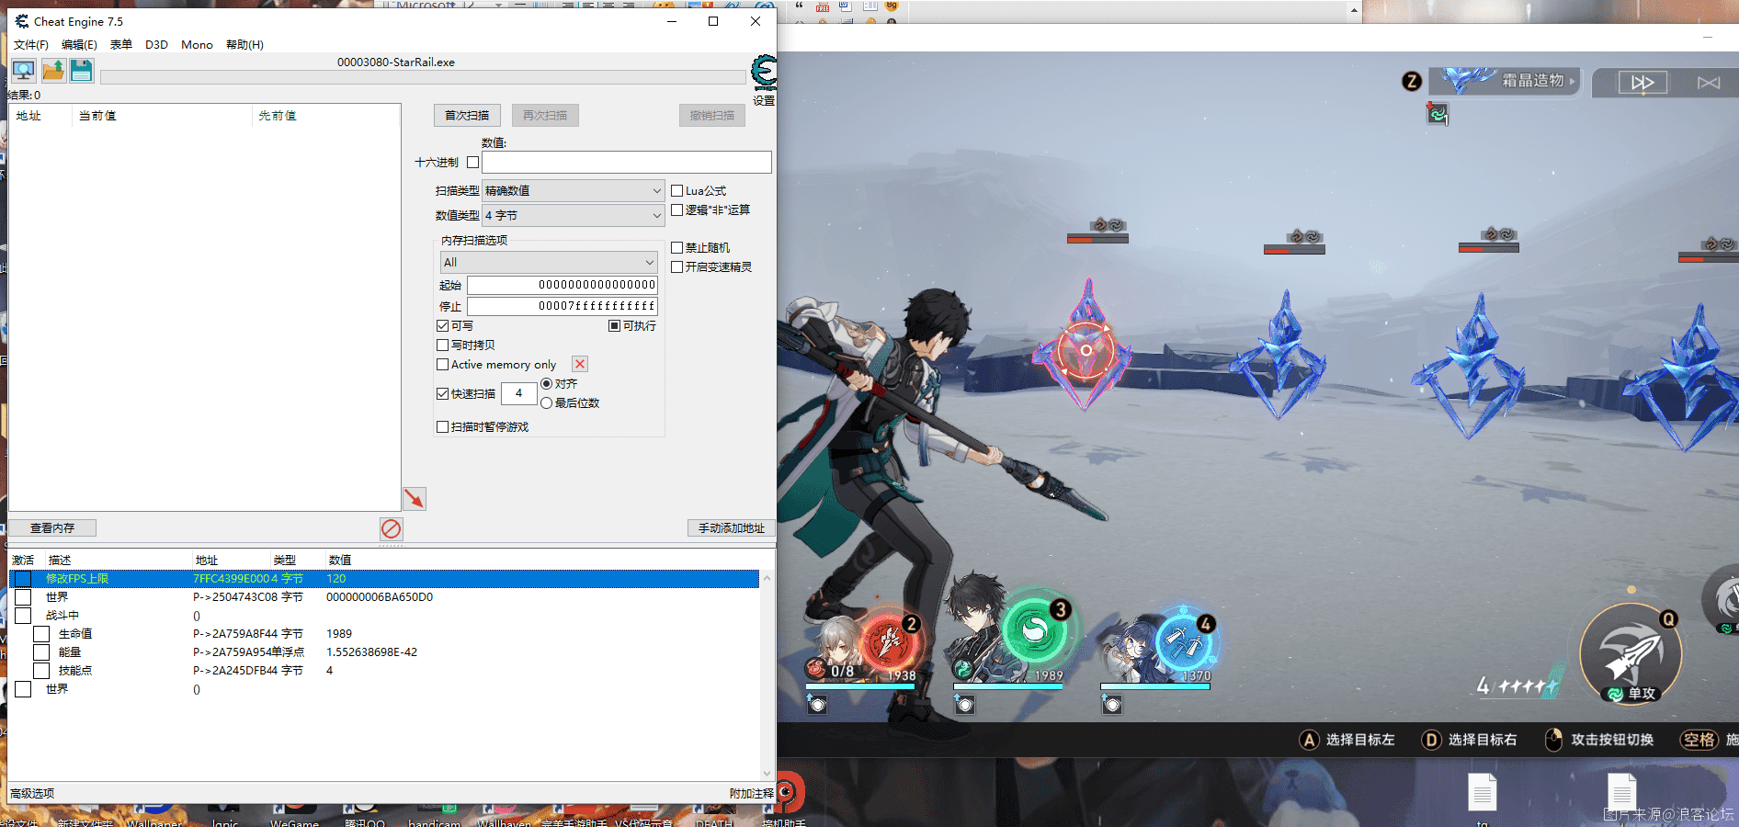Activate the 修改FPS上限 entry checkbox
Screen dimensions: 1739x827
[23, 579]
